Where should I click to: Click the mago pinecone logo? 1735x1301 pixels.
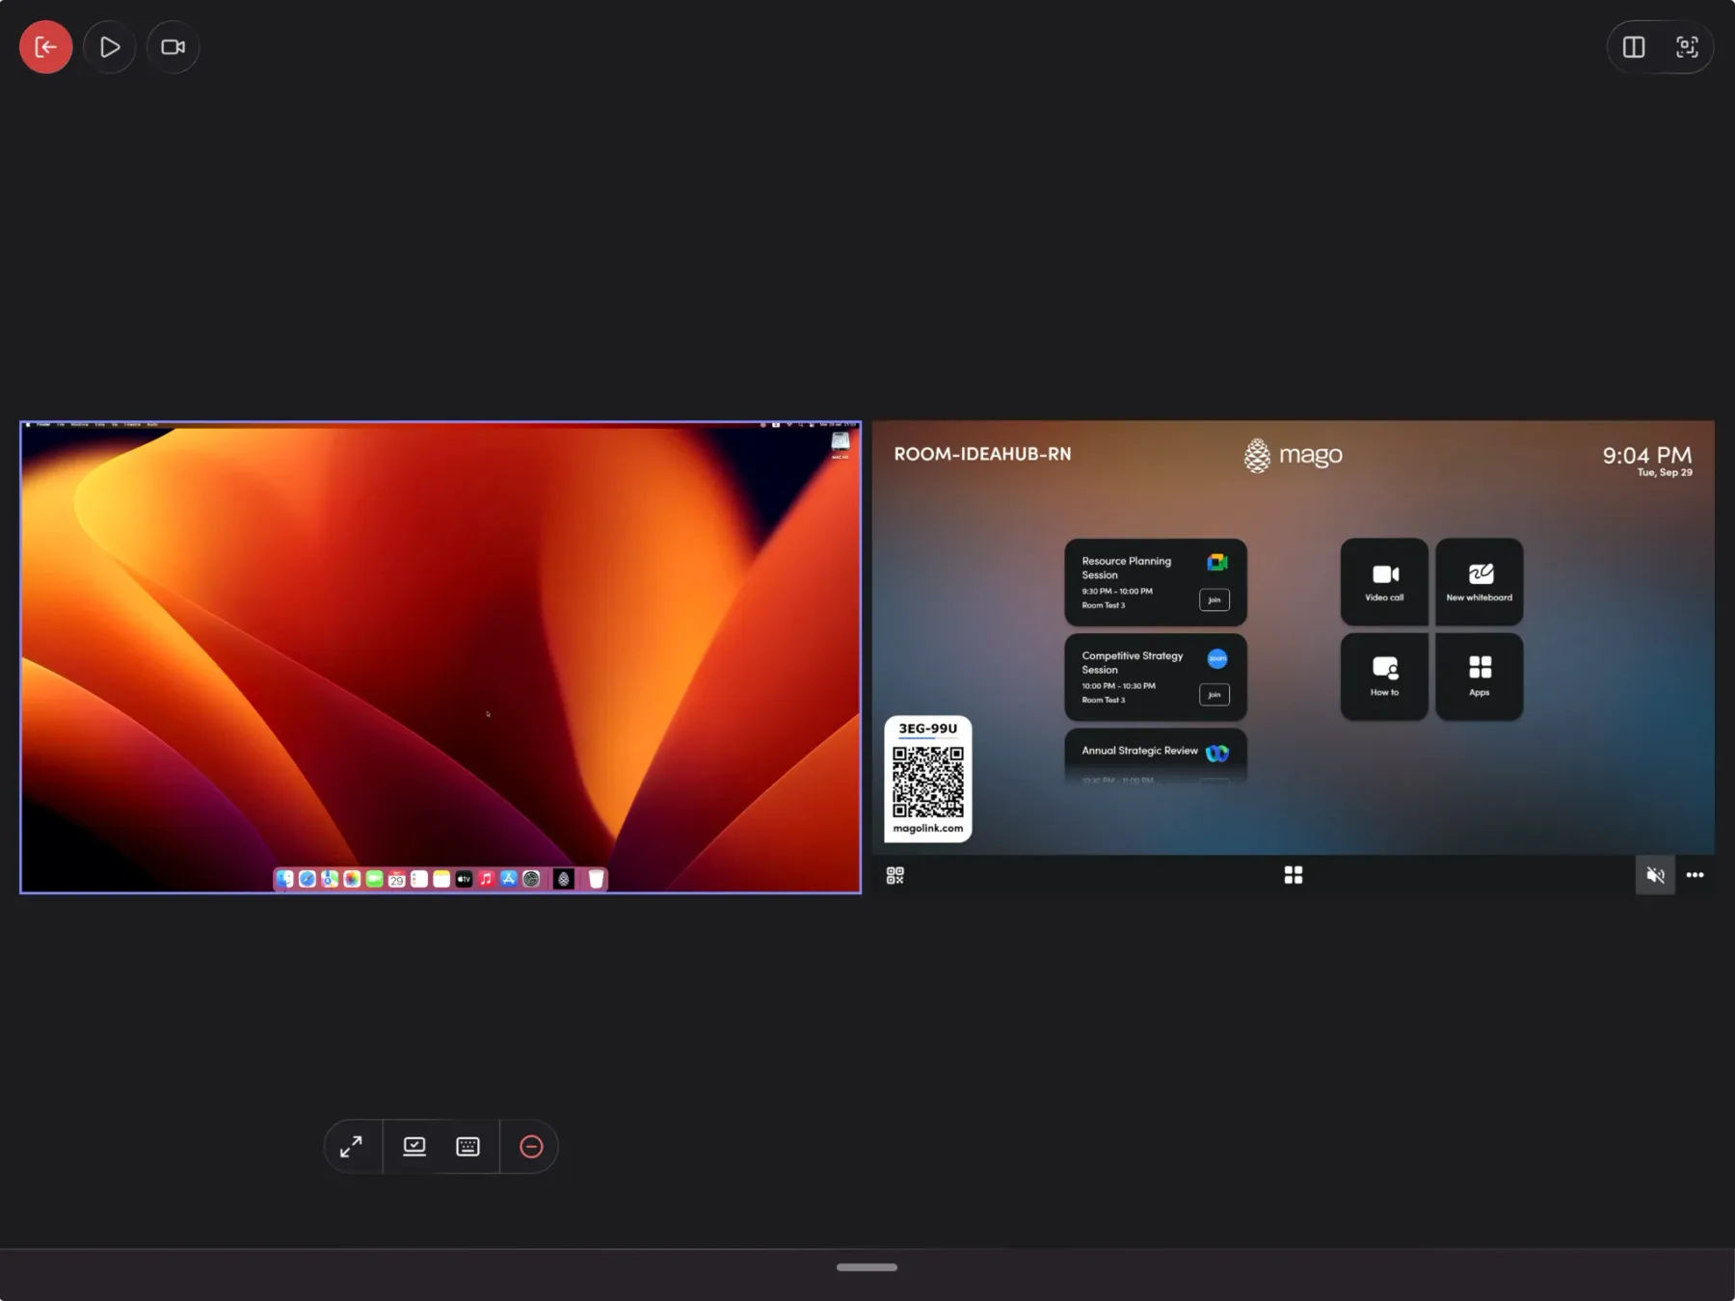point(1257,455)
